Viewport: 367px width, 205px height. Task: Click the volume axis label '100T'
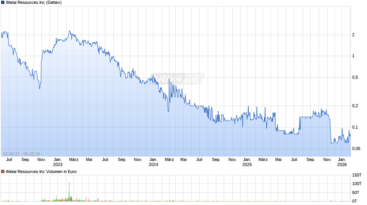357,184
